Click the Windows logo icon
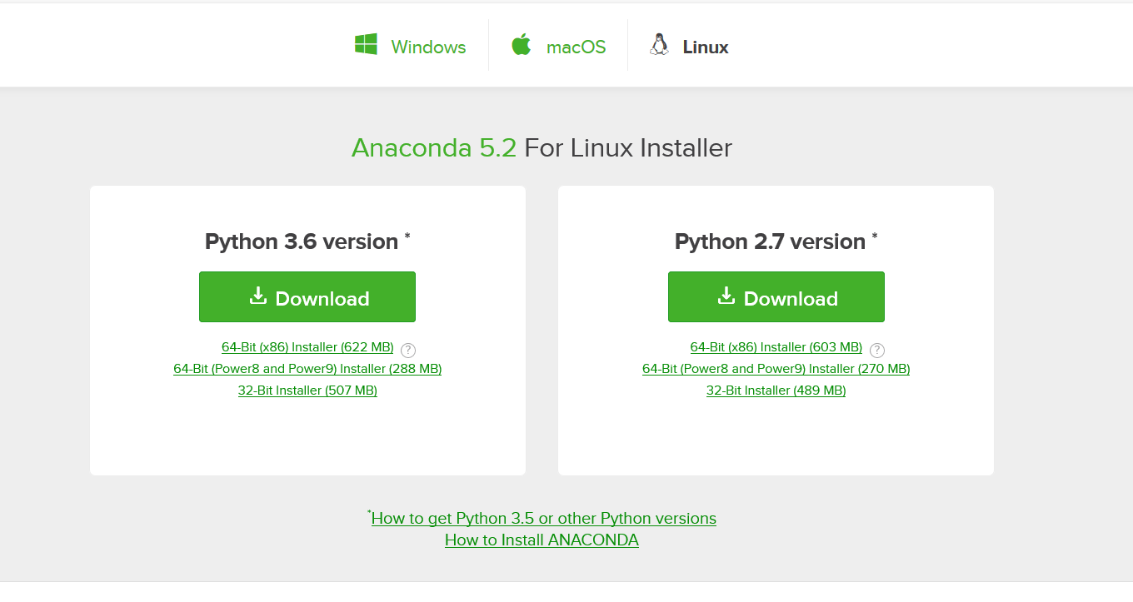This screenshot has width=1133, height=602. click(366, 45)
